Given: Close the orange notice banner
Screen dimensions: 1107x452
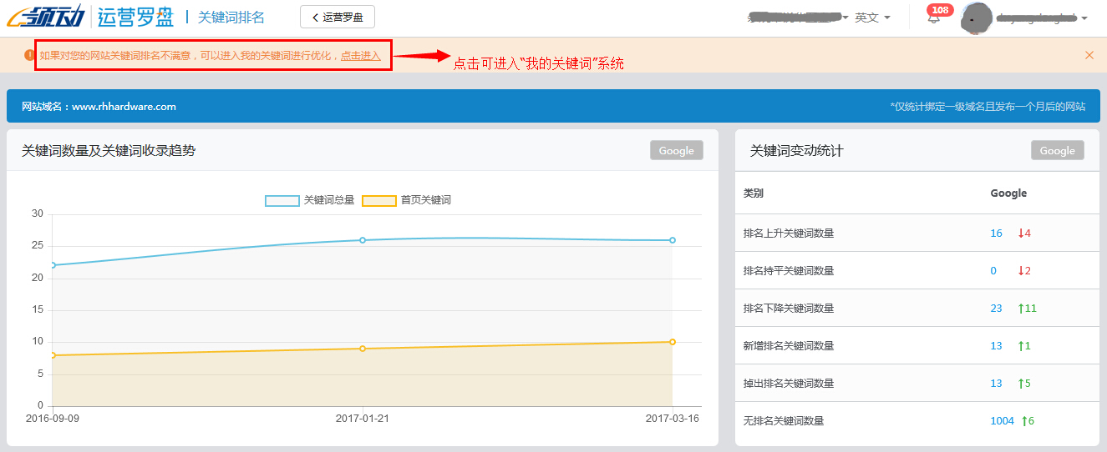Looking at the screenshot, I should tap(1089, 55).
